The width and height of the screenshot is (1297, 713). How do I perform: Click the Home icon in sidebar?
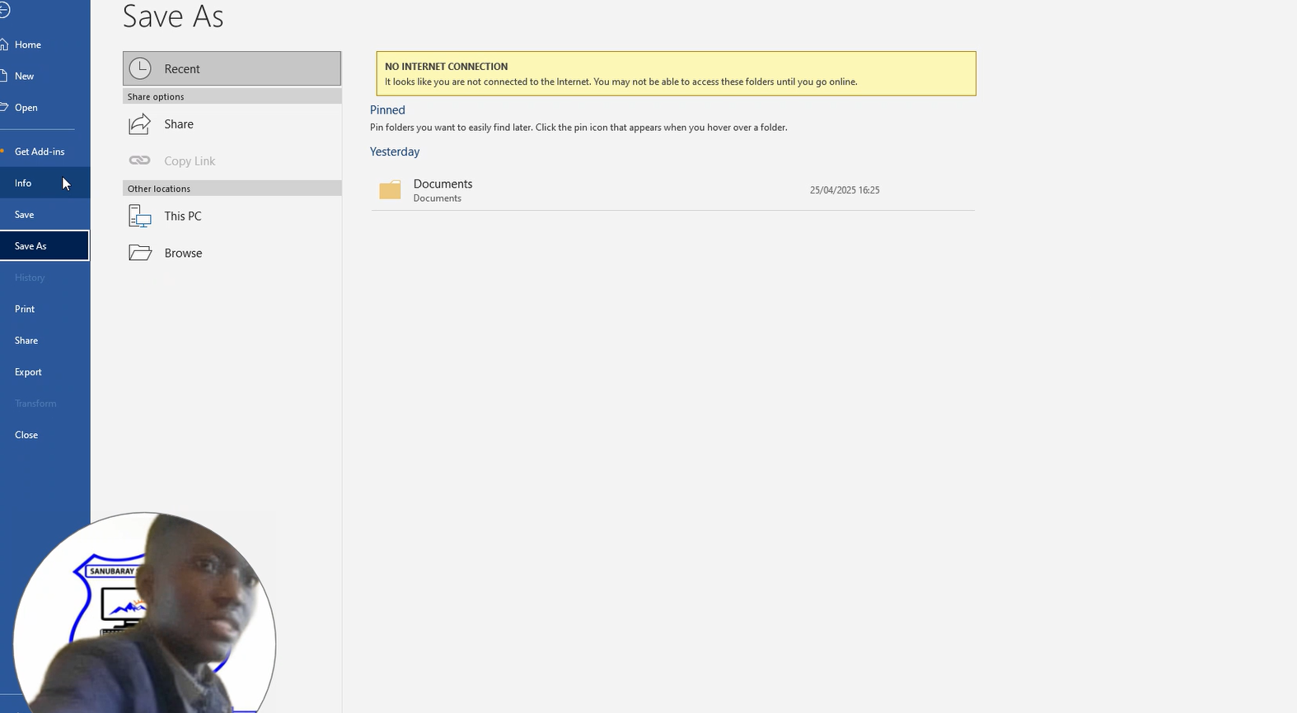[4, 44]
